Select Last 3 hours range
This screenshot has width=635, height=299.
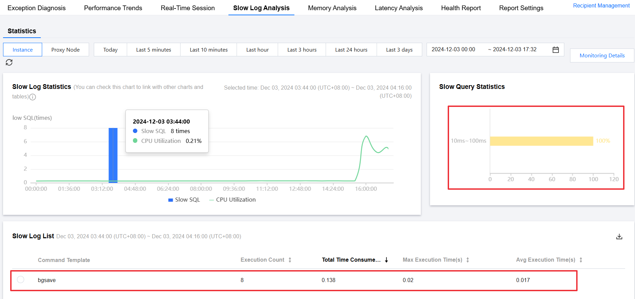point(302,50)
